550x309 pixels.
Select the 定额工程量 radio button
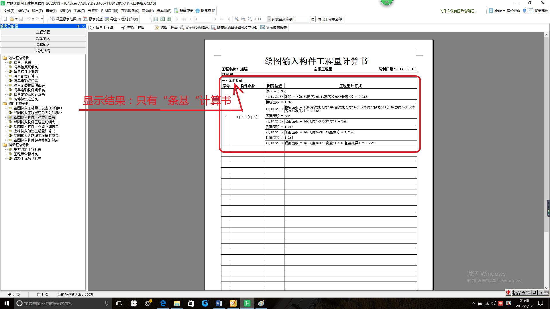tap(123, 27)
